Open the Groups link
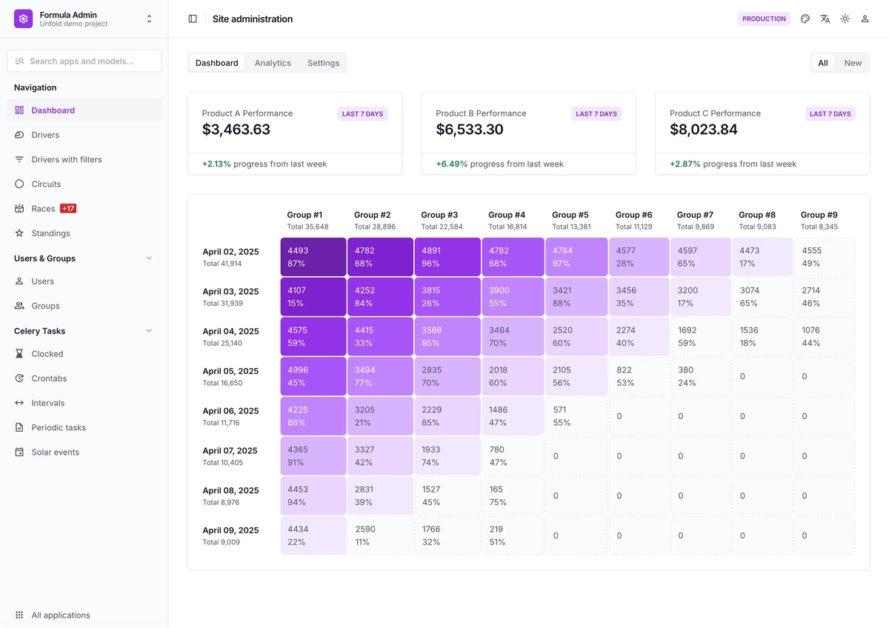The image size is (889, 628). coord(84,306)
